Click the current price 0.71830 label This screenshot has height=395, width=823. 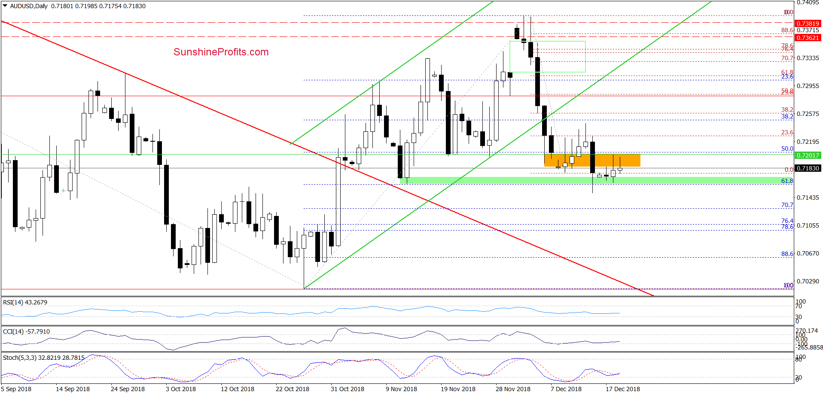pos(808,168)
